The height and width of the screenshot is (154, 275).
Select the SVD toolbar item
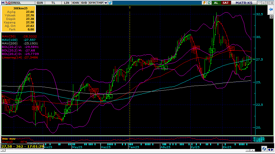84,3
